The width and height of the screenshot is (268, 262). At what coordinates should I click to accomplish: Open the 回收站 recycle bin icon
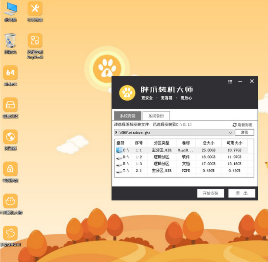10,43
